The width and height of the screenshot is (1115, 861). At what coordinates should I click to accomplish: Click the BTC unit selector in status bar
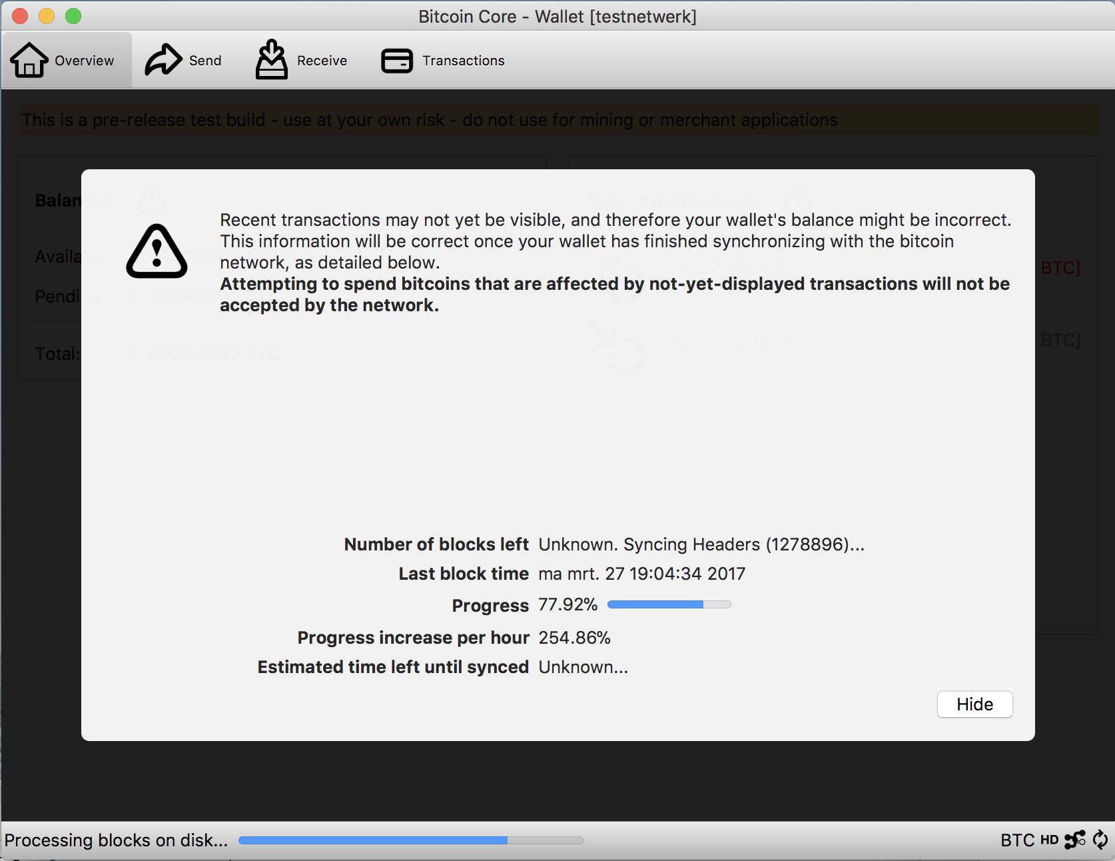pyautogui.click(x=1017, y=840)
